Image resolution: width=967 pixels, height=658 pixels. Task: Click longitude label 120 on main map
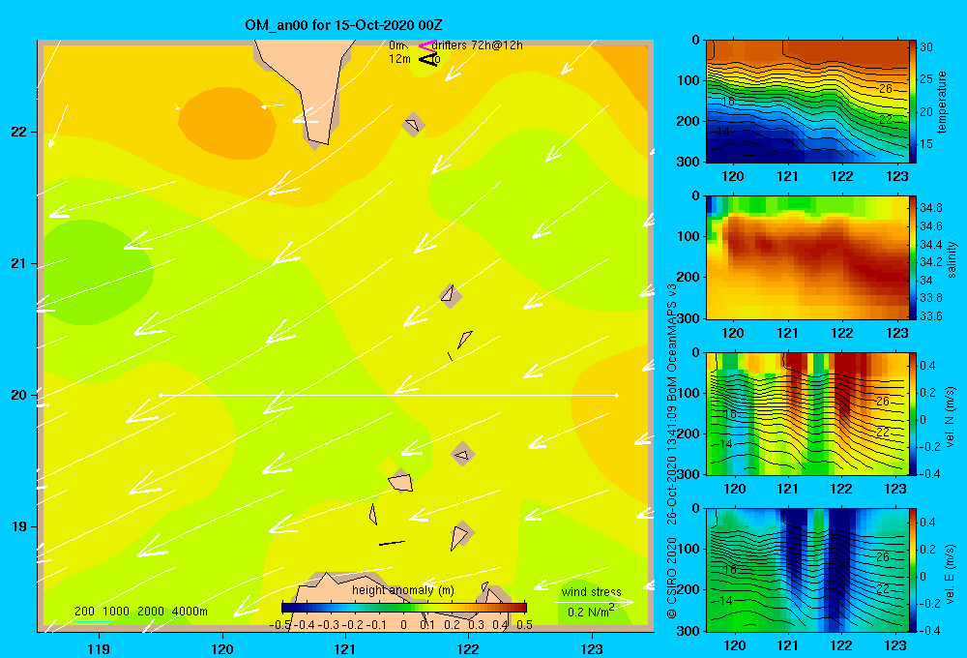pos(222,648)
